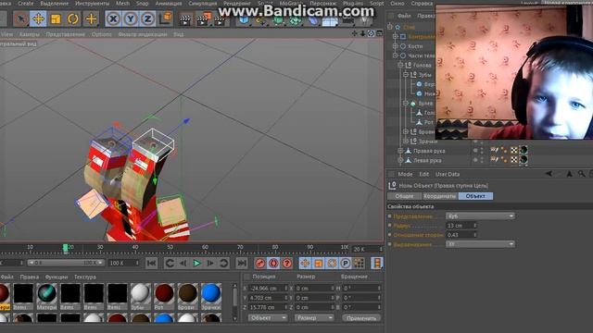Play animation forward with green button
This screenshot has width=593, height=333.
click(196, 263)
